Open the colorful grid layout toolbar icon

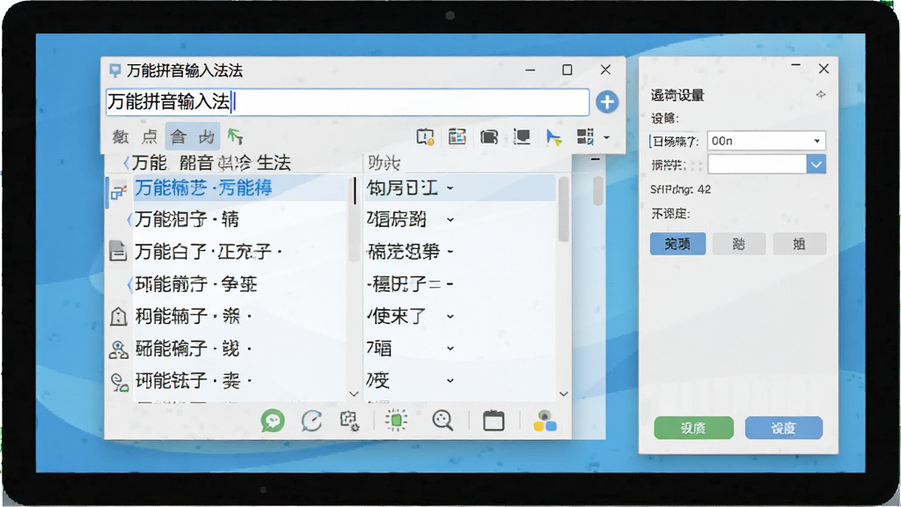coord(458,136)
